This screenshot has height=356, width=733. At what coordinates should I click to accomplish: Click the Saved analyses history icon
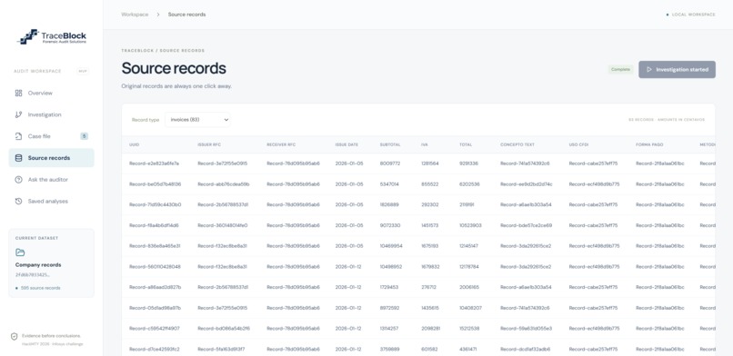(x=19, y=201)
